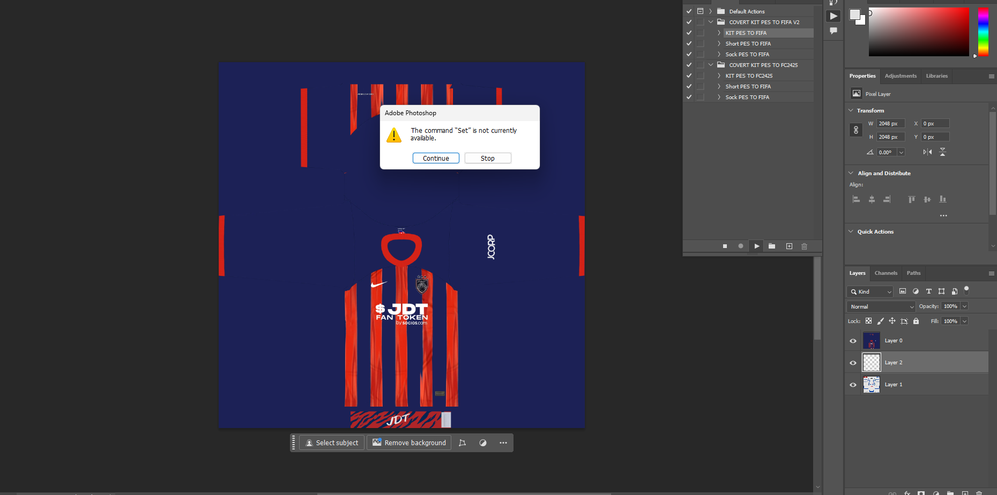Switch to the Paths tab
997x495 pixels.
click(x=913, y=273)
